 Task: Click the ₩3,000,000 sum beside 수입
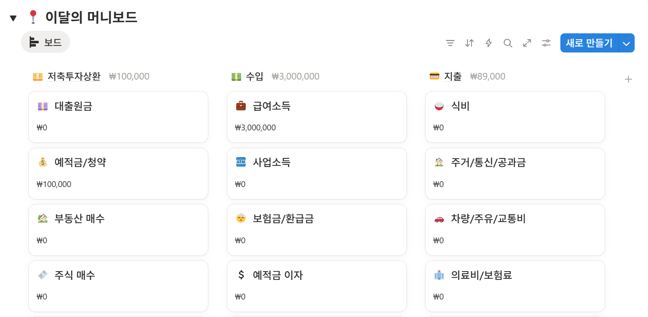(295, 76)
